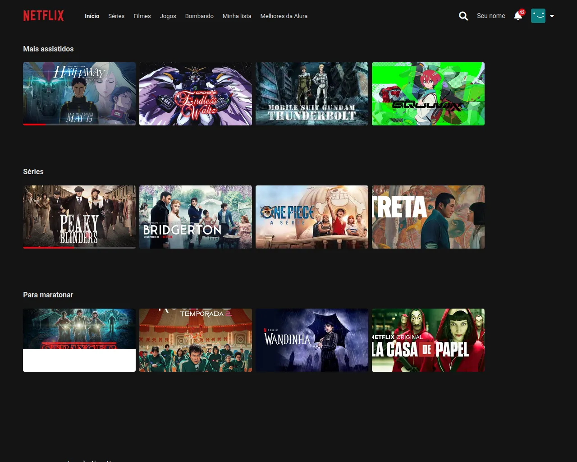The image size is (577, 462).
Task: Select the Treta series thumbnail
Action: click(x=428, y=217)
